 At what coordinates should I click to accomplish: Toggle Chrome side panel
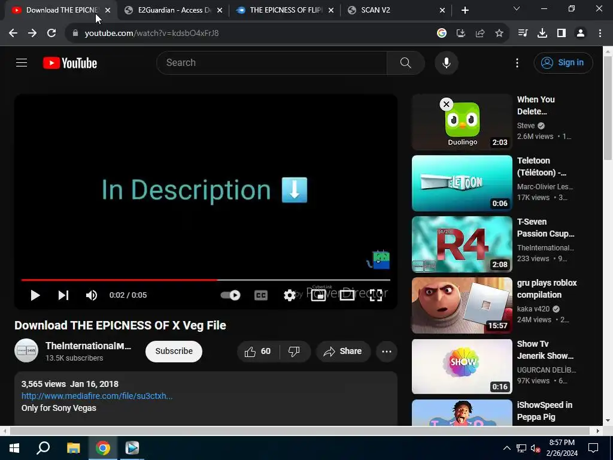pyautogui.click(x=562, y=34)
